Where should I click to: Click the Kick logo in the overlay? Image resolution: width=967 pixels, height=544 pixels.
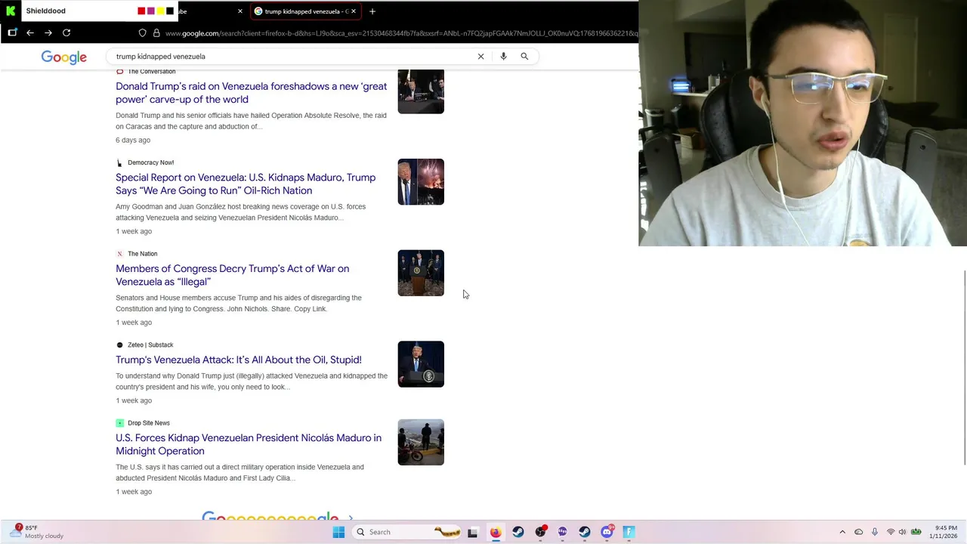(11, 11)
